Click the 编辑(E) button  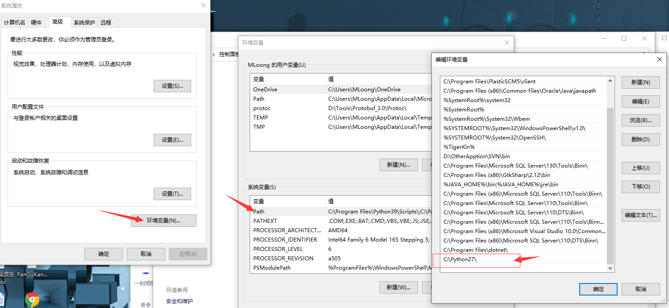(640, 101)
